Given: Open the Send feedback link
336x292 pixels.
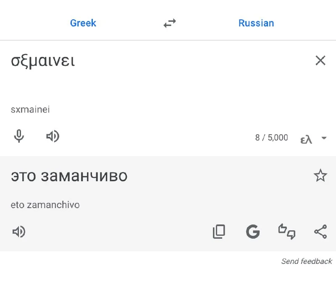Looking at the screenshot, I should coord(307,261).
